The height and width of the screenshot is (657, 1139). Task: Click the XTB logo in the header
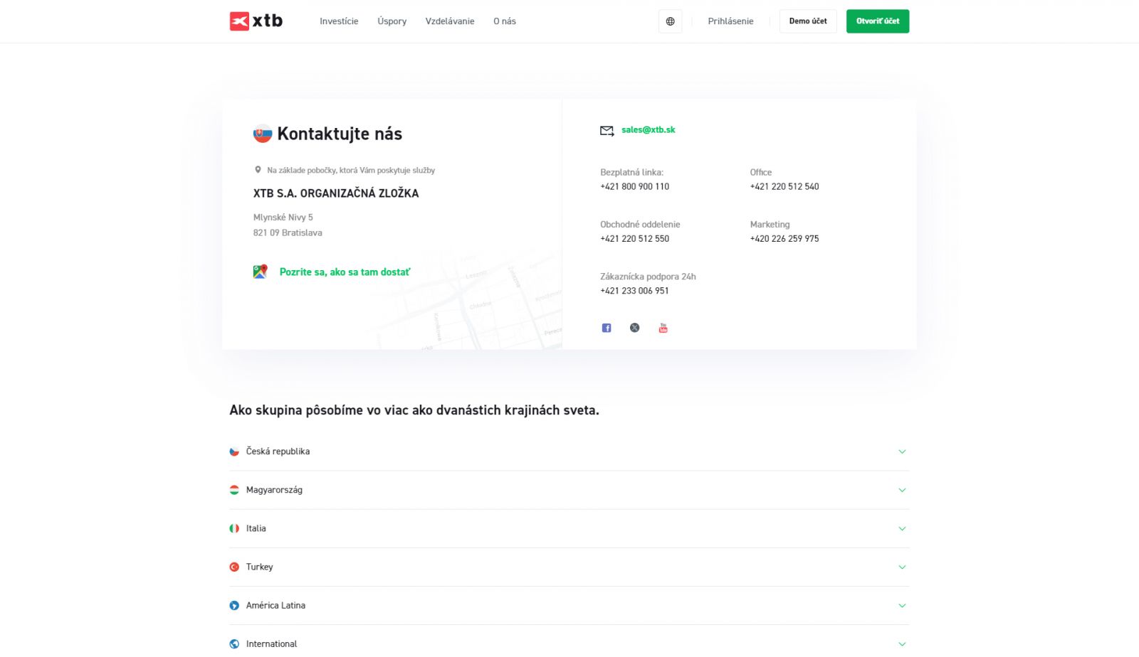(256, 21)
